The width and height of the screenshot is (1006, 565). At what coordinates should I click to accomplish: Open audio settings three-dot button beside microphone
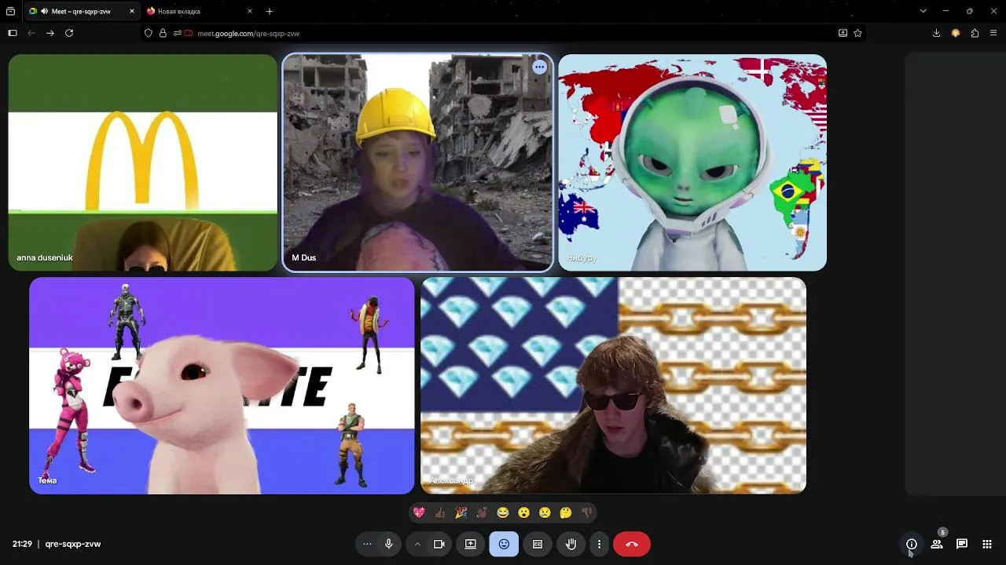click(x=367, y=544)
